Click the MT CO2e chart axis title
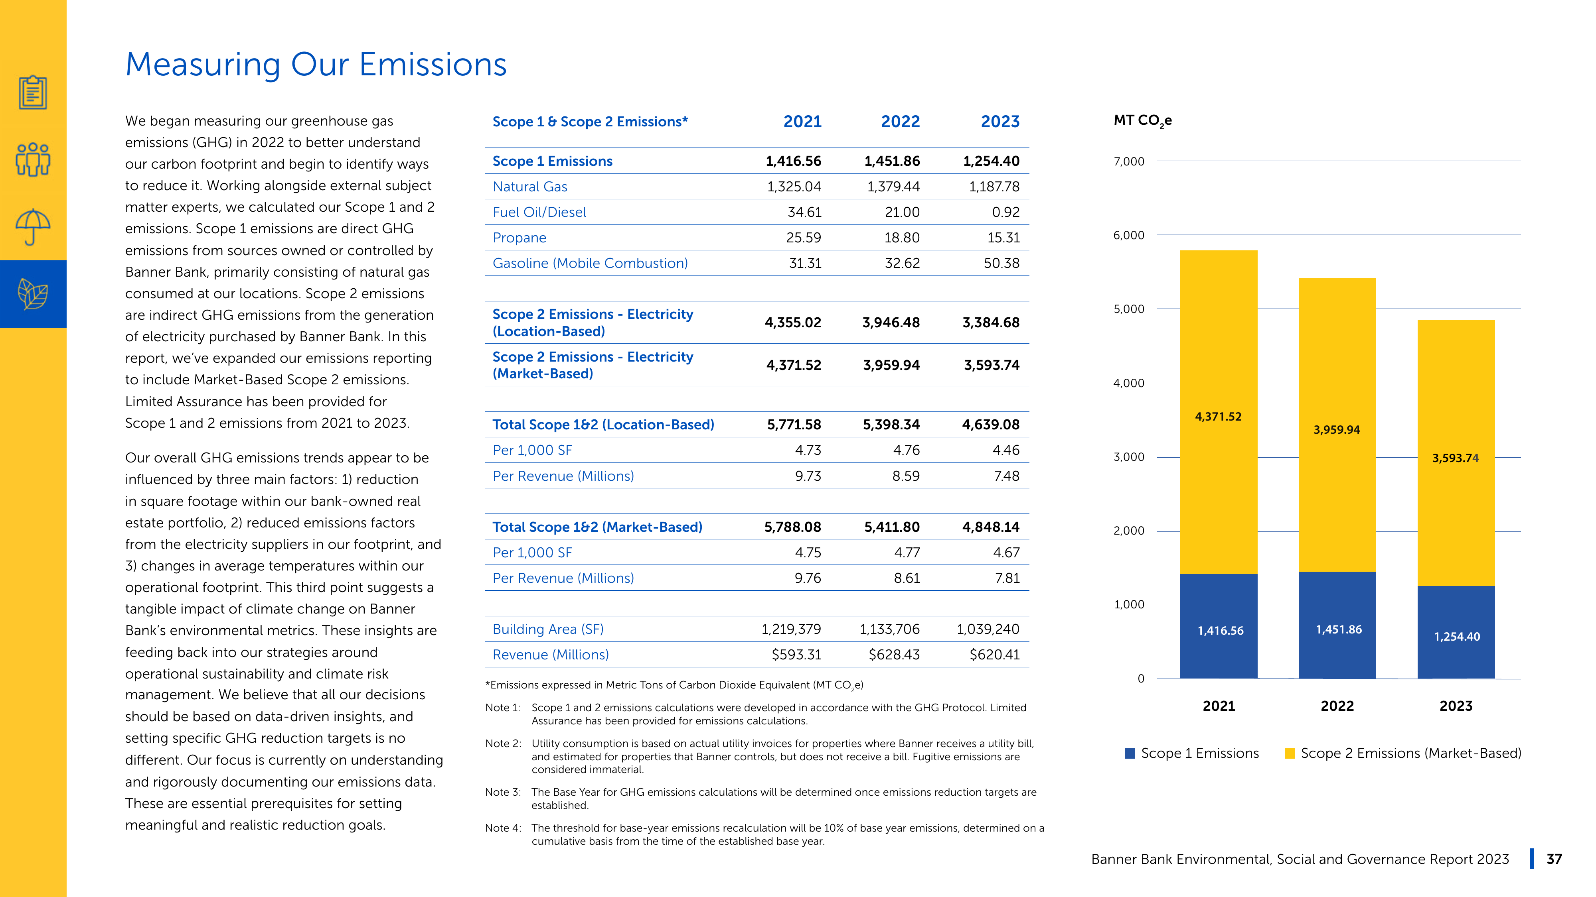Viewport: 1596px width, 897px height. 1142,121
